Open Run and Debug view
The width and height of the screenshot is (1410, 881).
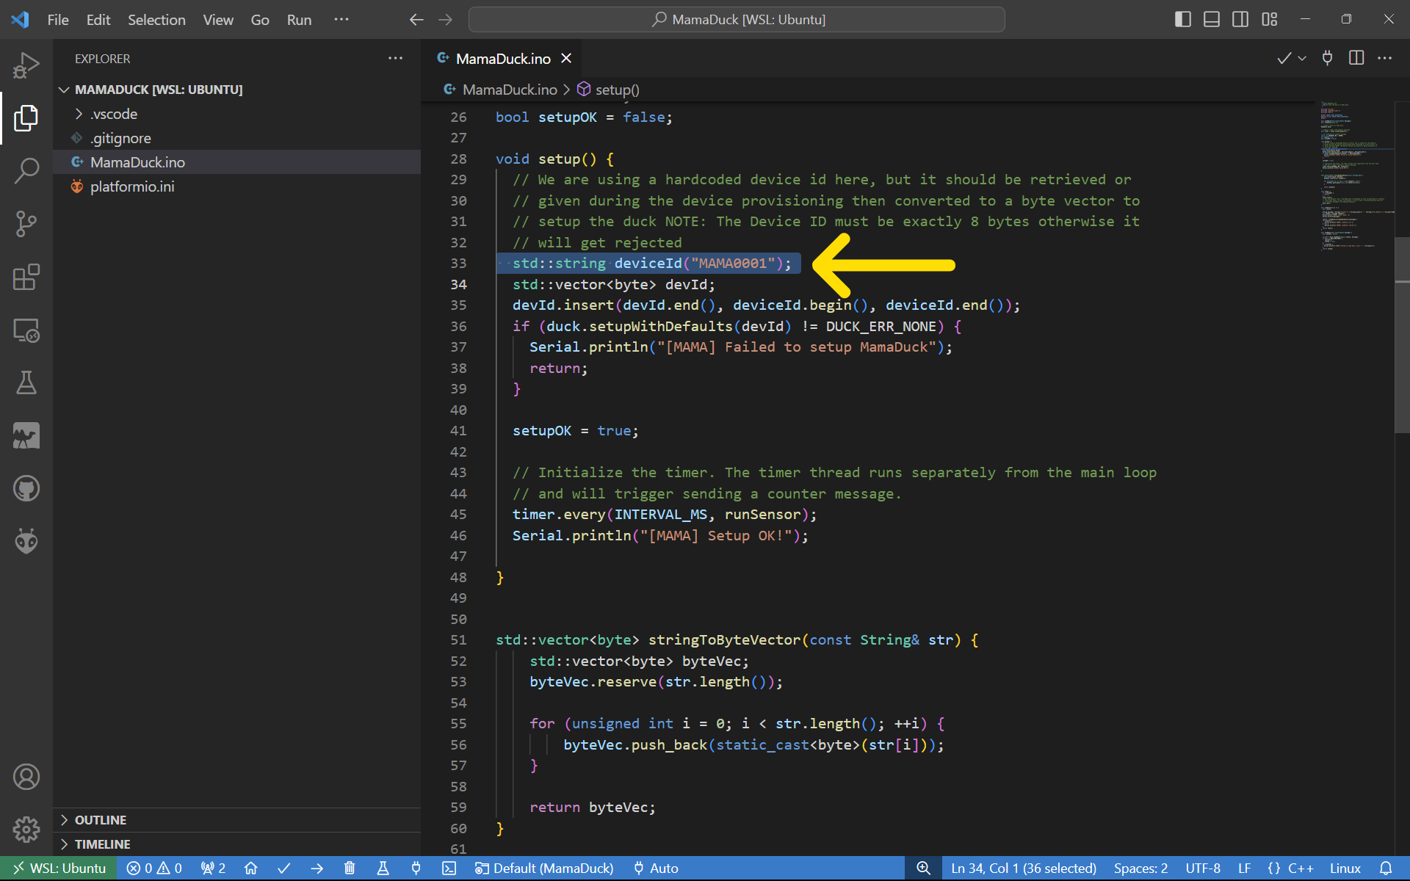tap(26, 65)
